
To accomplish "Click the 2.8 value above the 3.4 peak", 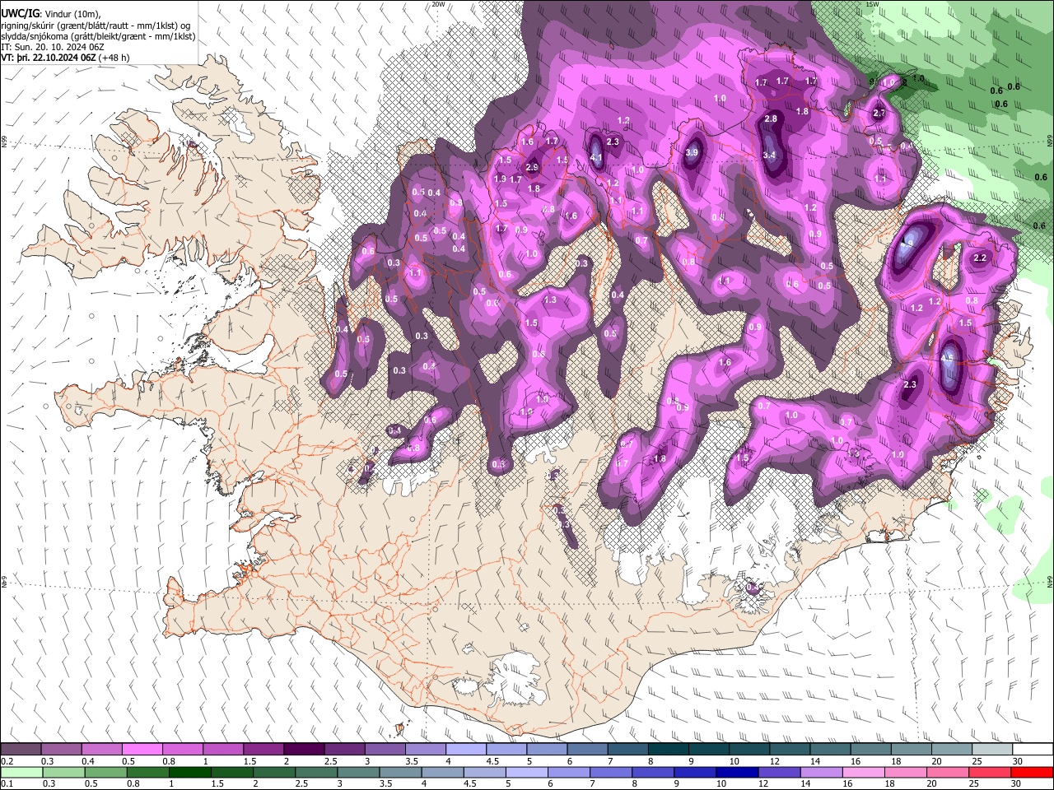I will 771,119.
